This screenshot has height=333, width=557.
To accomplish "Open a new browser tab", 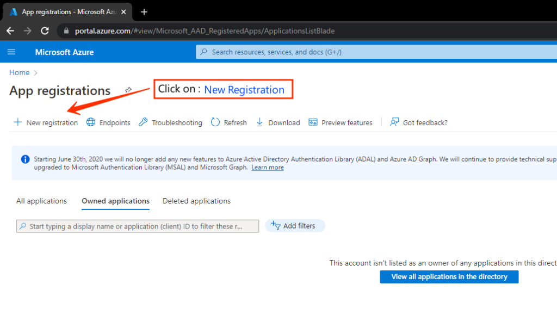I will coord(144,11).
